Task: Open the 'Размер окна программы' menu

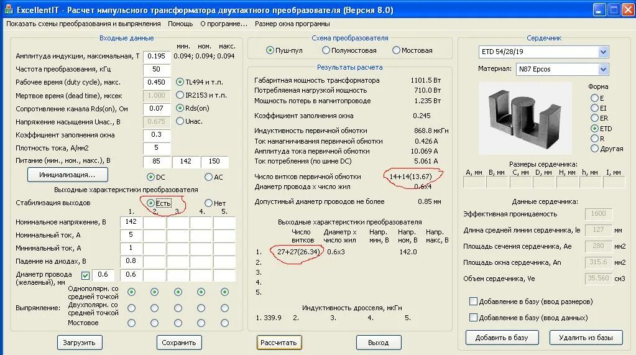Action: [292, 24]
